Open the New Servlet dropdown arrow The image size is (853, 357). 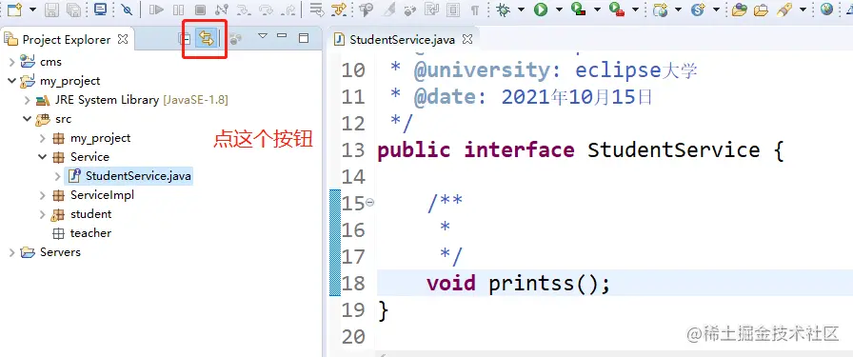[x=716, y=10]
